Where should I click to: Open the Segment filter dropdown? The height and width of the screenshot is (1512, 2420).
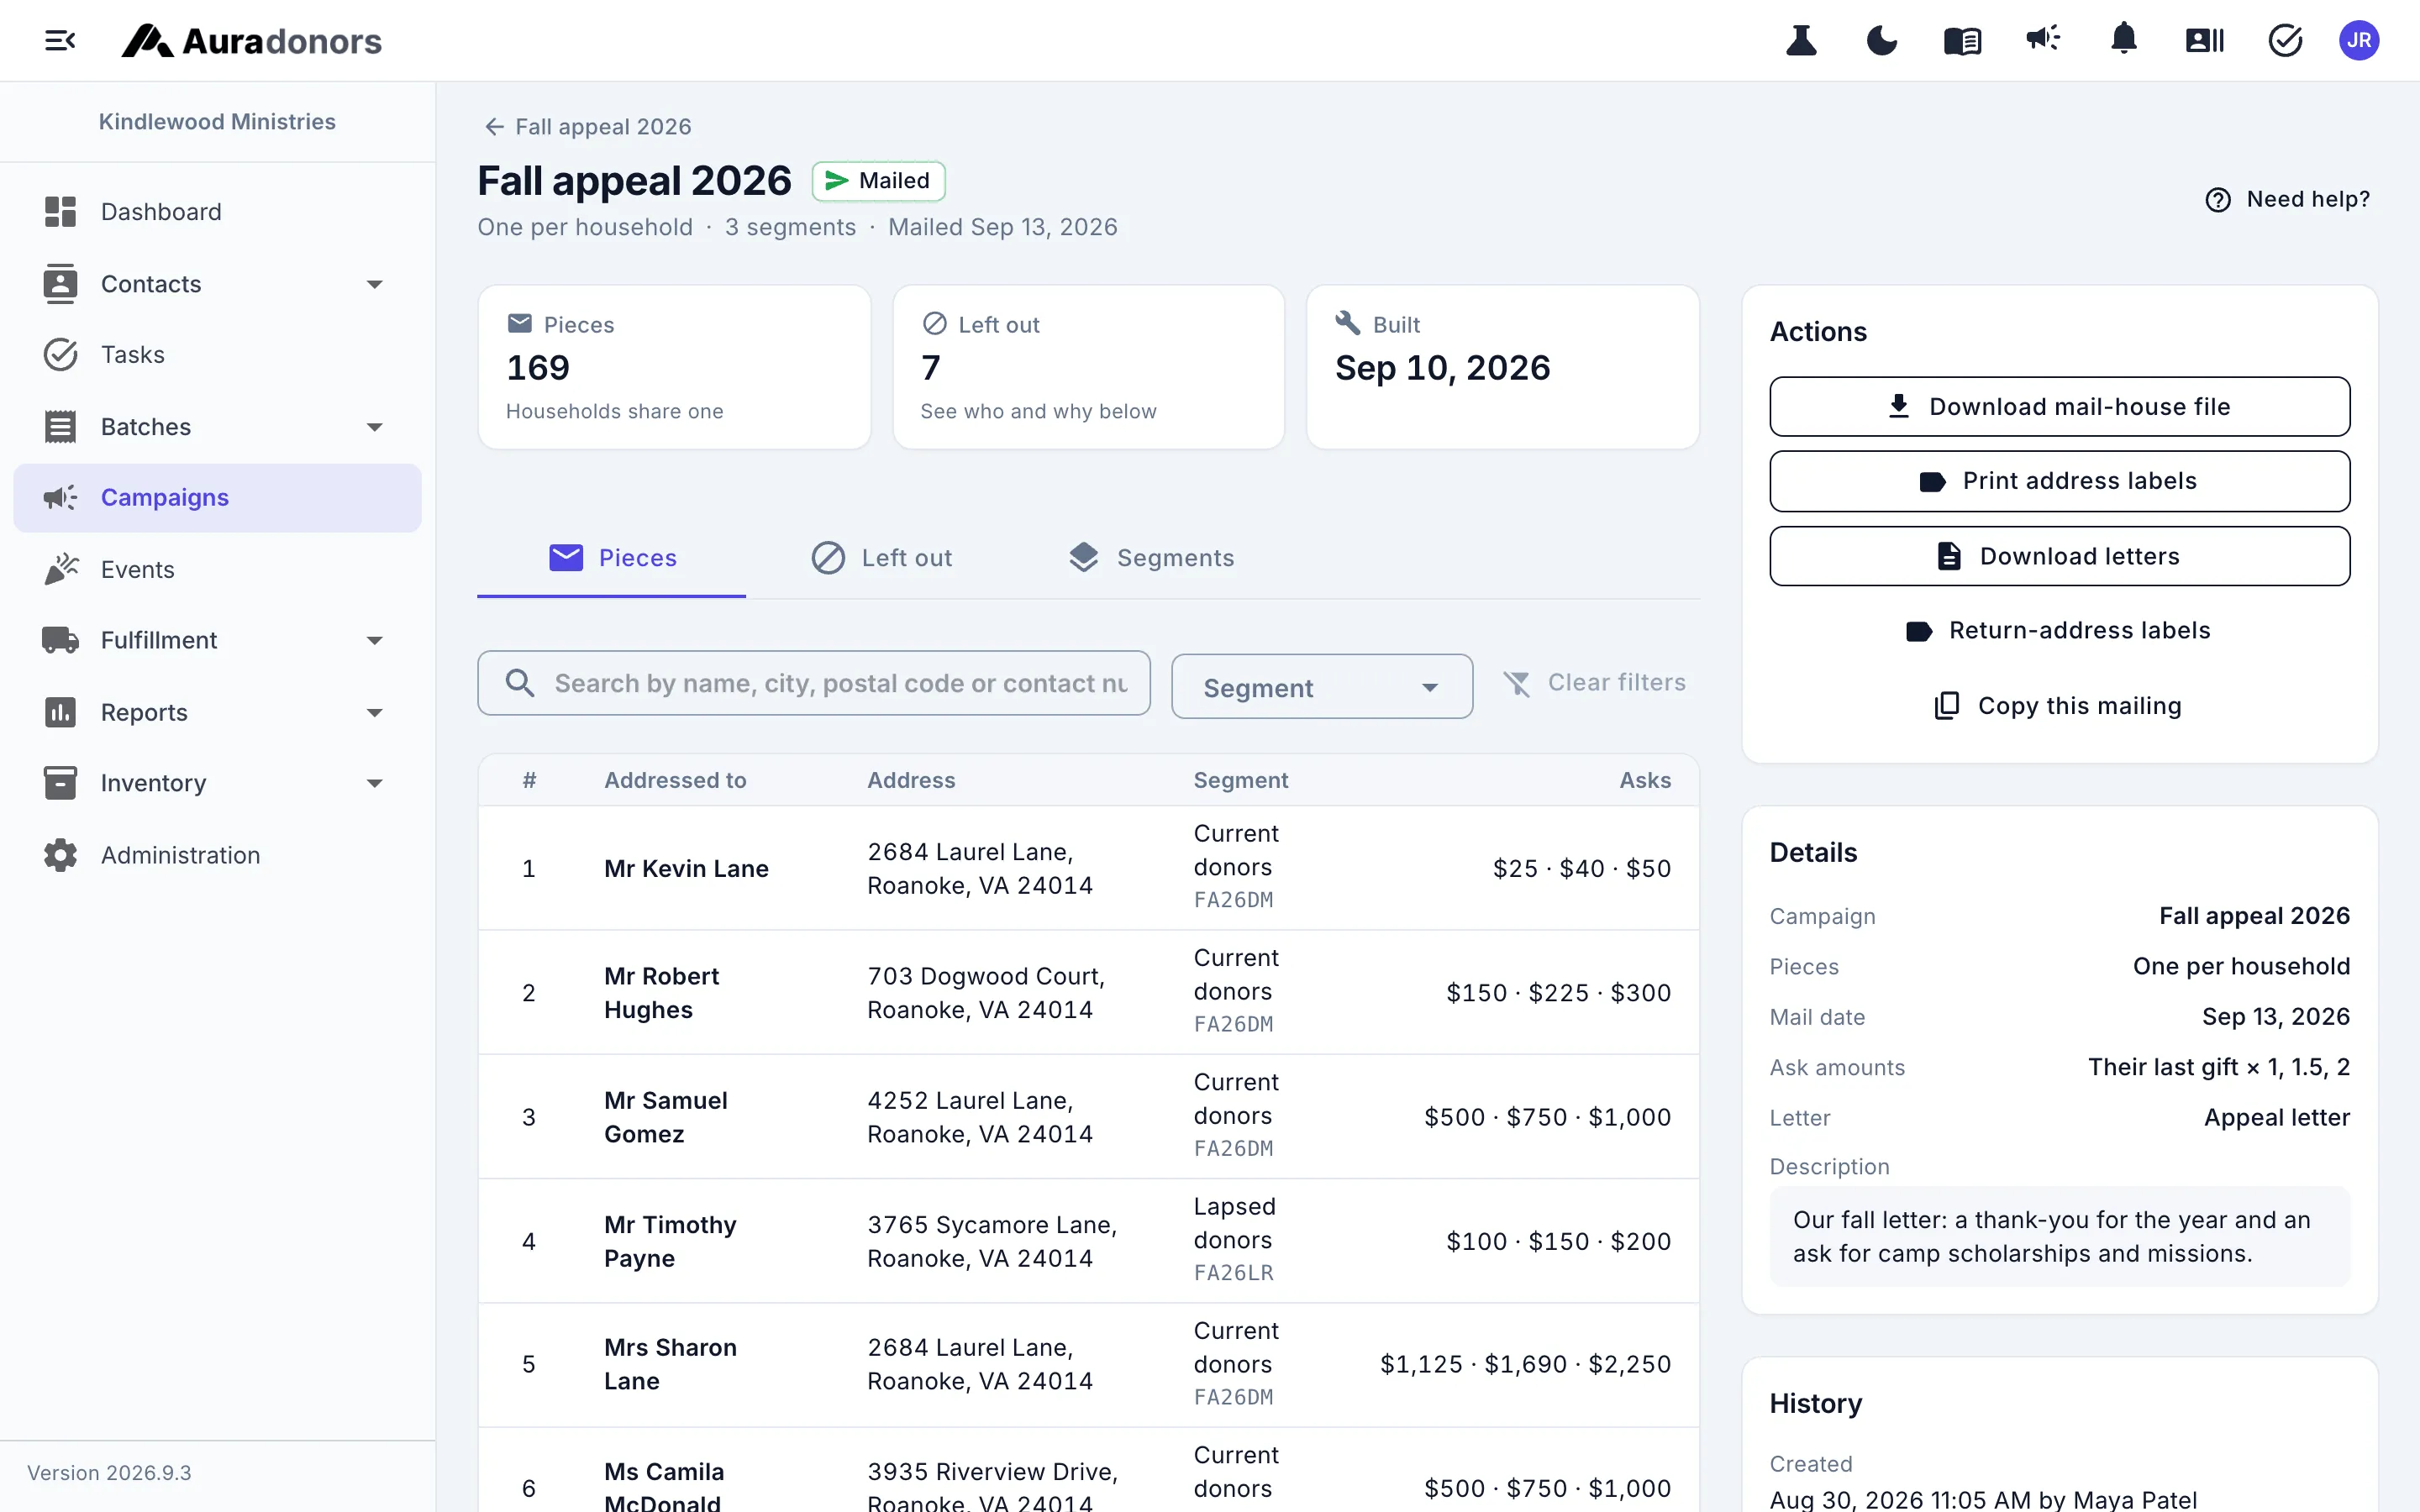click(1322, 687)
